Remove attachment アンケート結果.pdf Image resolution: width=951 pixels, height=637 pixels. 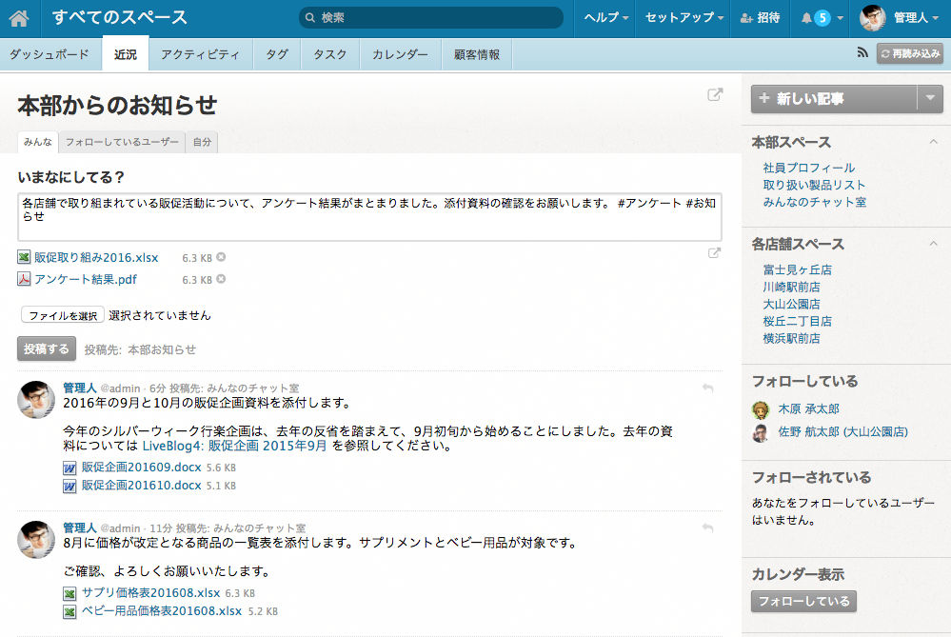(221, 279)
